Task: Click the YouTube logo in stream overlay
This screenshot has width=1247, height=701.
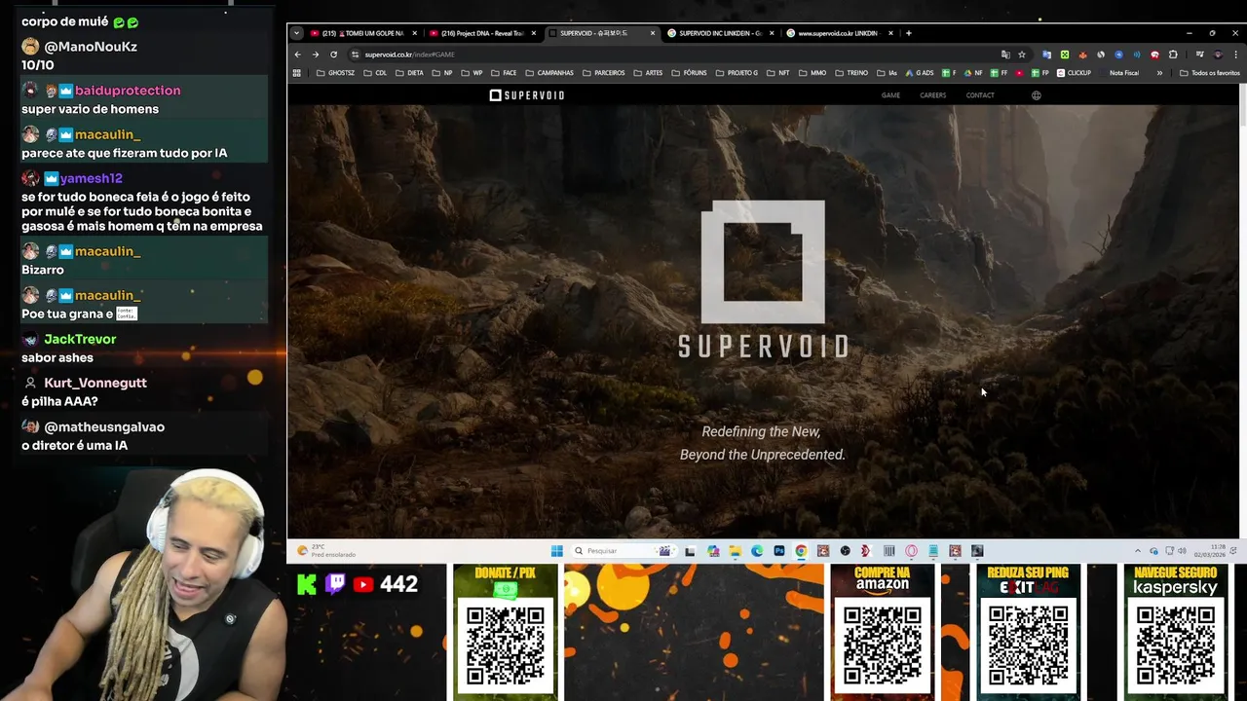Action: (x=363, y=584)
